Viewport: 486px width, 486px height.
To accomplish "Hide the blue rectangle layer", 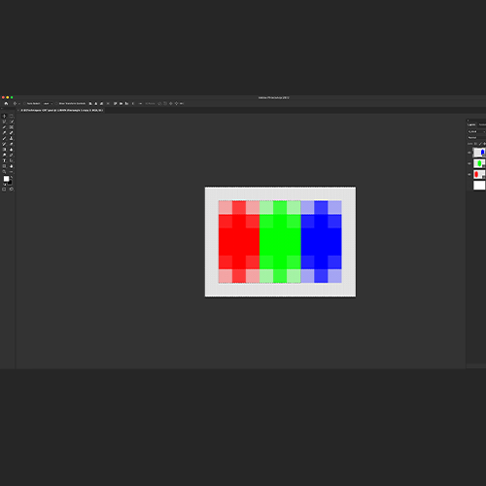I will (469, 153).
